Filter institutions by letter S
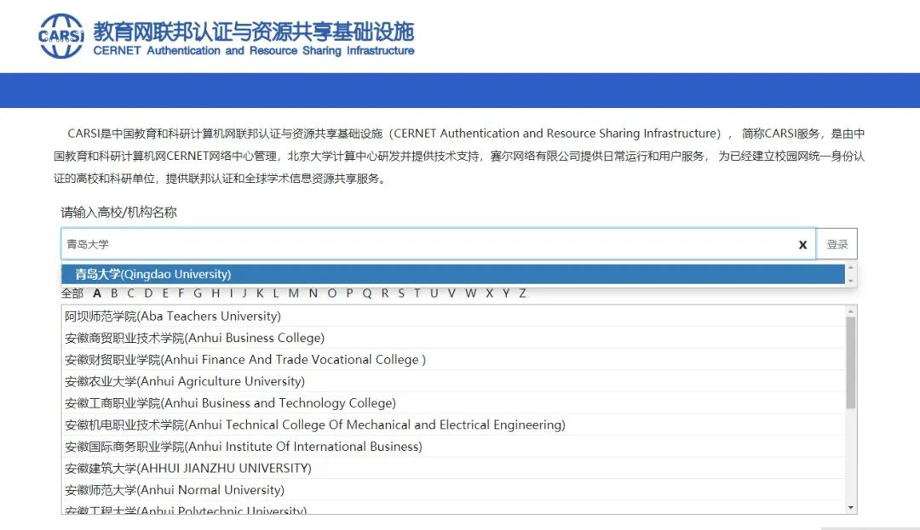Image resolution: width=920 pixels, height=530 pixels. (401, 293)
